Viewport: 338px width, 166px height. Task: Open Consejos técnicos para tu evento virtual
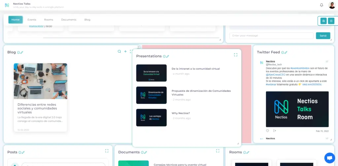click(x=180, y=165)
